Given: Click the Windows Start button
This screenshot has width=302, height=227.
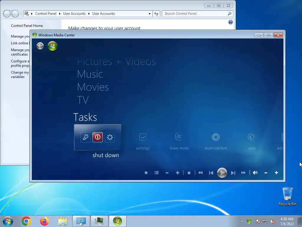Looking at the screenshot, I should pyautogui.click(x=8, y=221).
